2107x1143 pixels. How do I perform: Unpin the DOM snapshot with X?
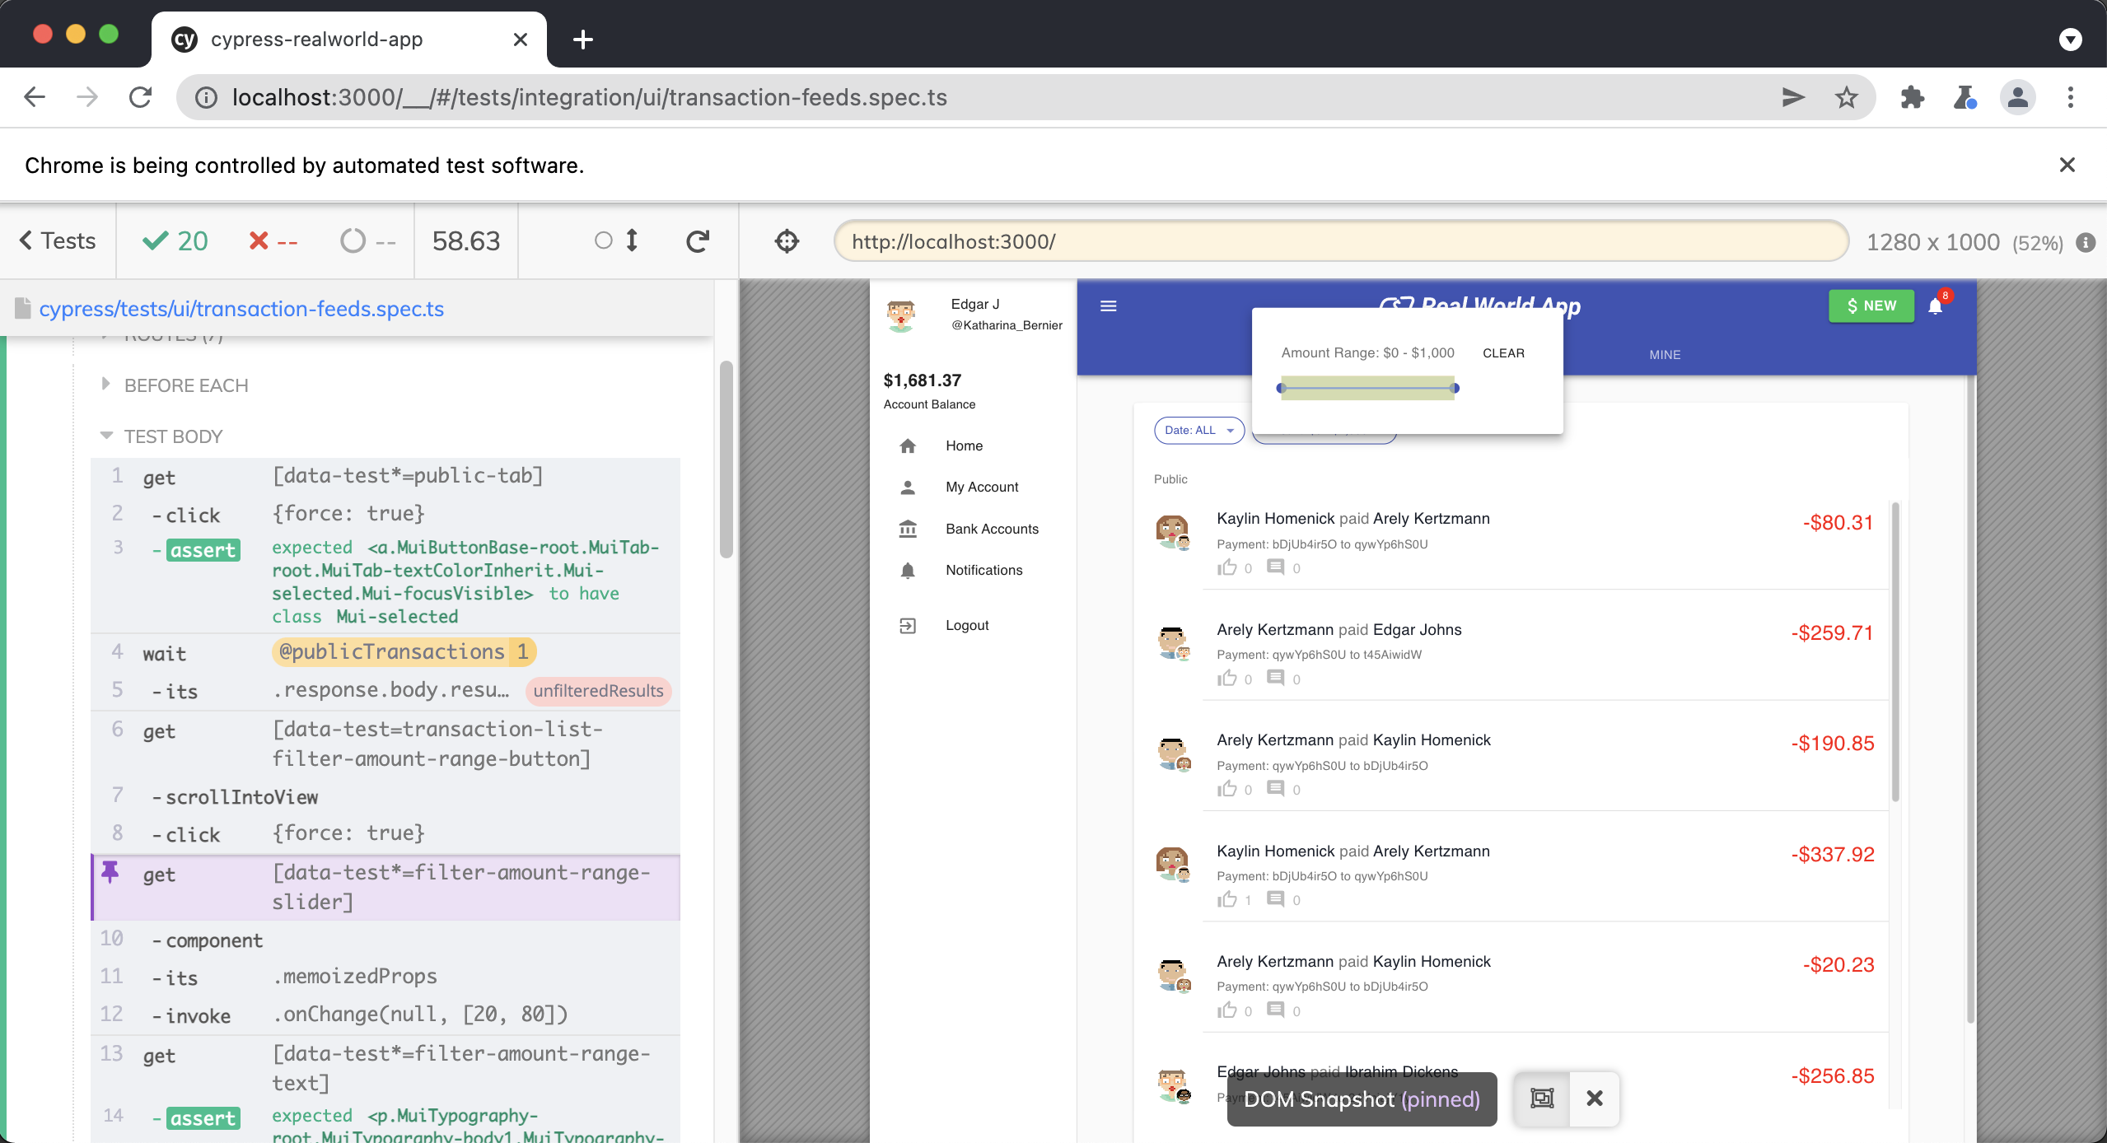pos(1595,1099)
